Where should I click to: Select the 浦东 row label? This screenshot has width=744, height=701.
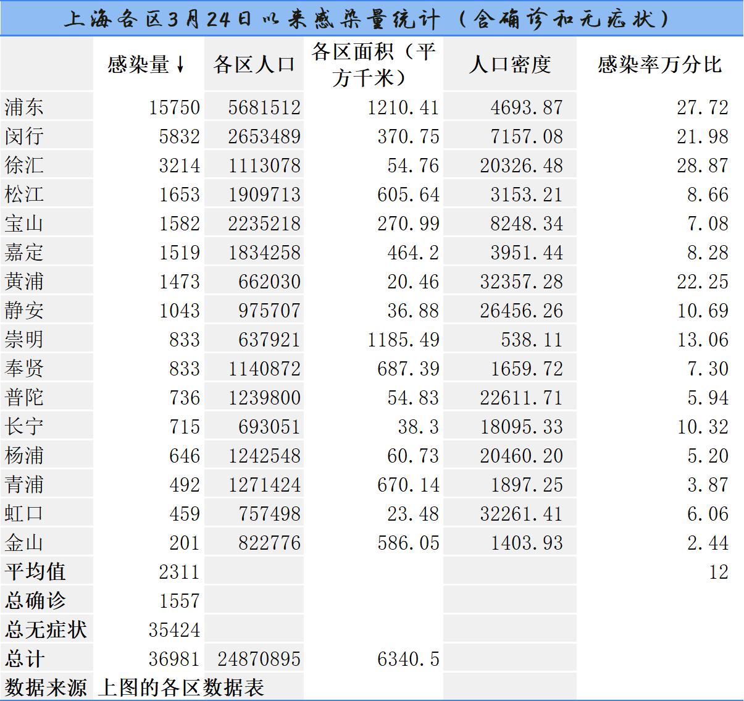24,107
